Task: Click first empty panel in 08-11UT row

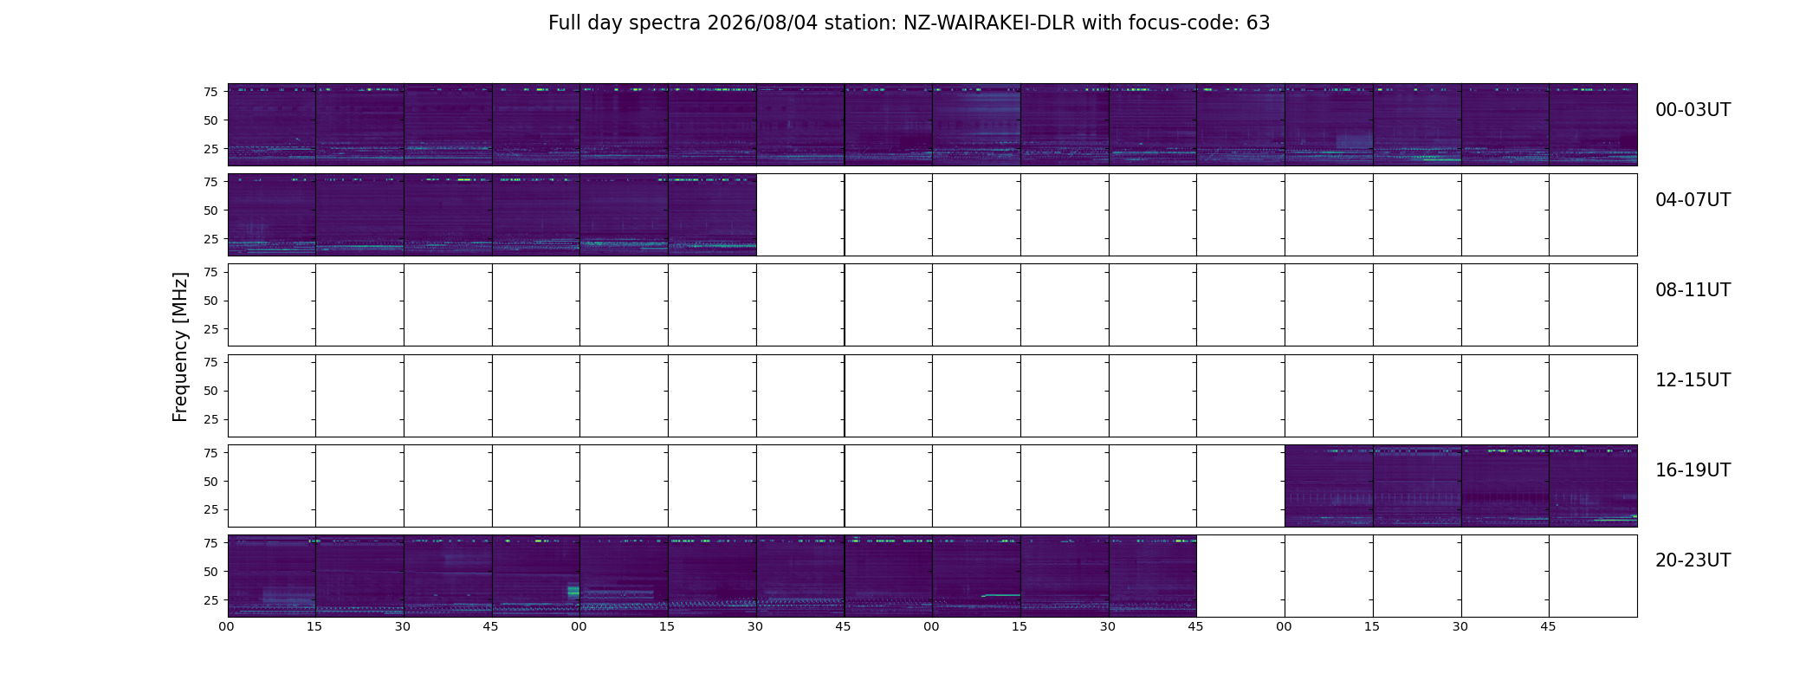Action: (x=272, y=305)
